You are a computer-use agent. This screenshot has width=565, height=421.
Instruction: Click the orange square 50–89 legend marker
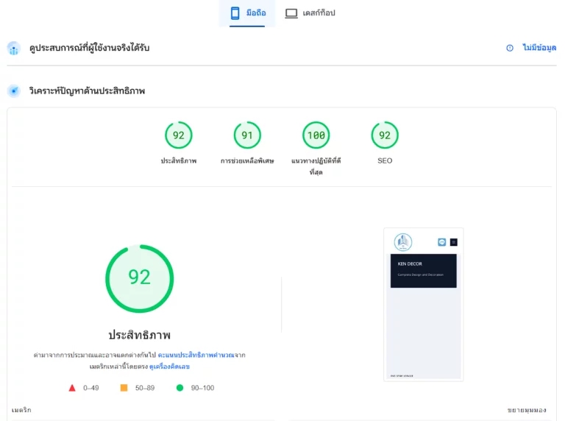point(124,388)
